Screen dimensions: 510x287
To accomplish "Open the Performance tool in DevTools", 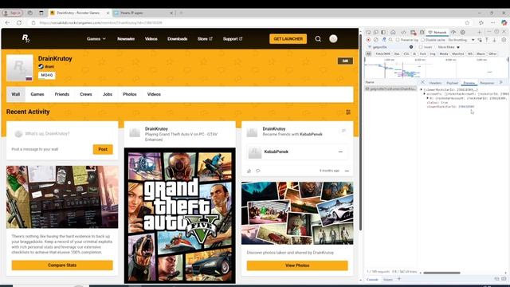I will (453, 32).
